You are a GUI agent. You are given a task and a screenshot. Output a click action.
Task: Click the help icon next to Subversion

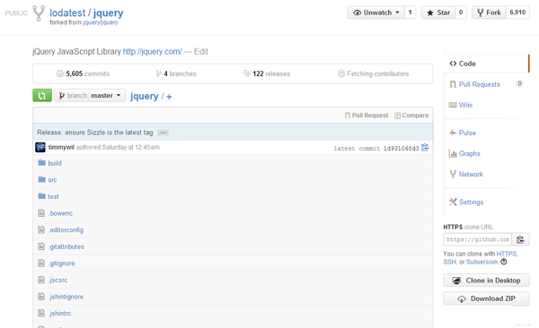[x=504, y=262]
